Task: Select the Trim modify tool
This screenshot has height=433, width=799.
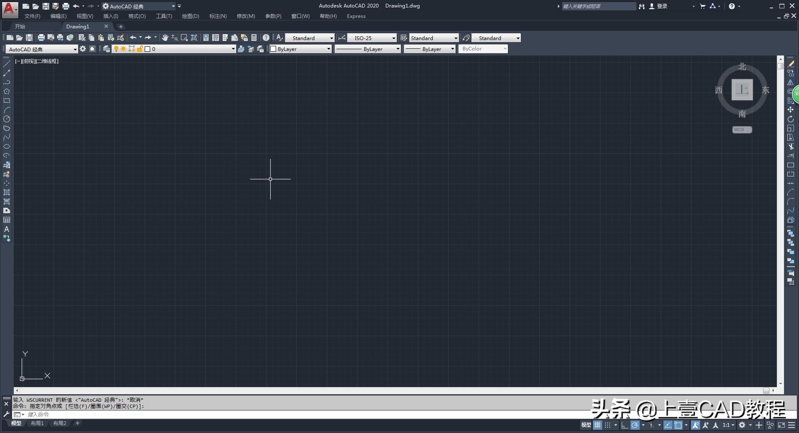Action: pyautogui.click(x=791, y=146)
